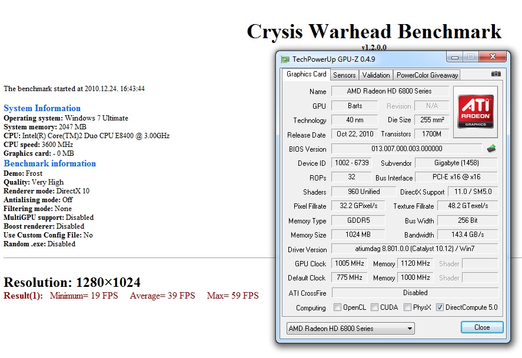Click the GPU-Z title bar app icon
Screen dimensions: 522x358
(285, 59)
